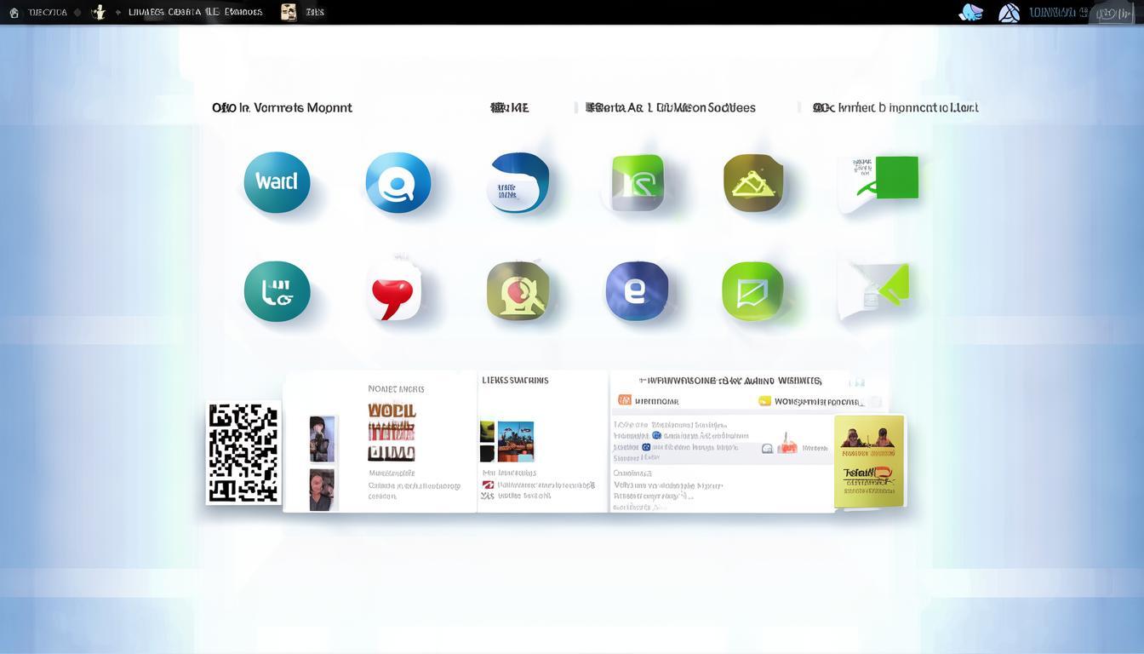Open the teal circular "Ward" app icon
The height and width of the screenshot is (654, 1144).
pos(277,182)
